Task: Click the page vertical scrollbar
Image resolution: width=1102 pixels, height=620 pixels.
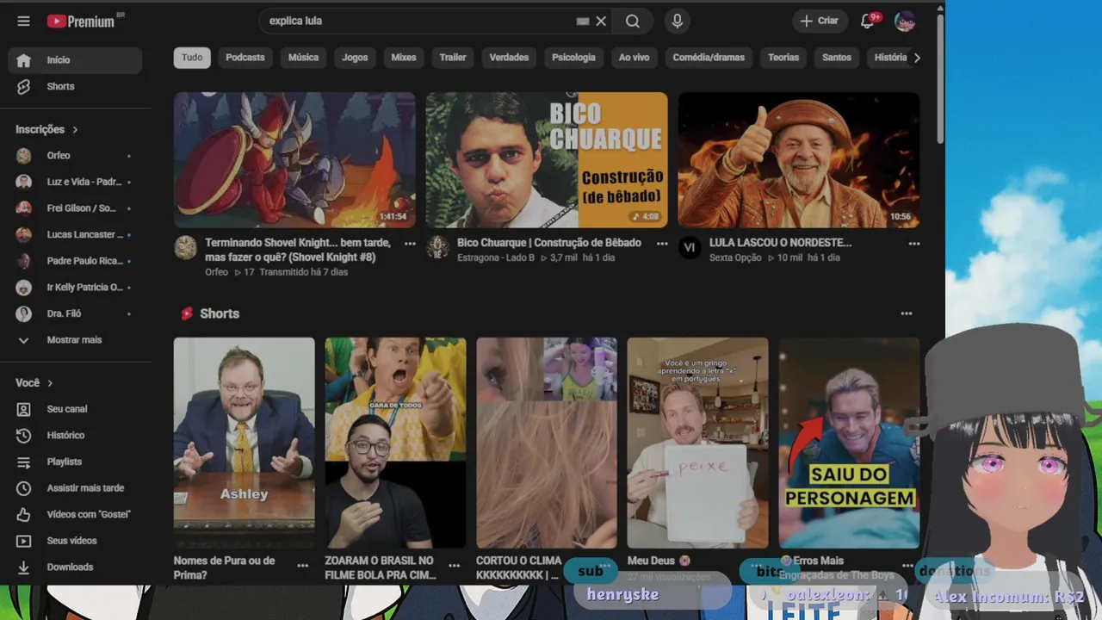Action: pos(940,77)
